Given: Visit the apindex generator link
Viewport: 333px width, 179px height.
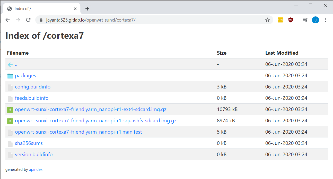Looking at the screenshot, I should pyautogui.click(x=36, y=170).
